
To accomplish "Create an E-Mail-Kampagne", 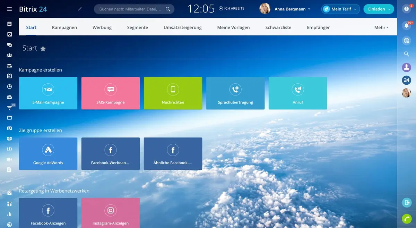I will click(x=48, y=93).
